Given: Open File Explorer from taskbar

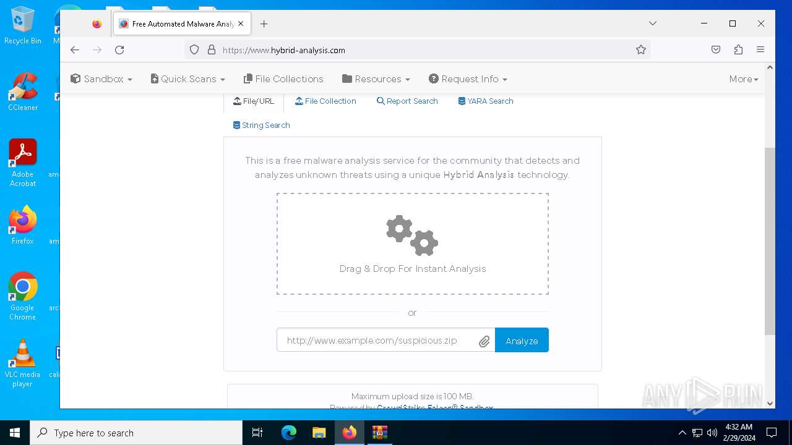Looking at the screenshot, I should pyautogui.click(x=319, y=433).
